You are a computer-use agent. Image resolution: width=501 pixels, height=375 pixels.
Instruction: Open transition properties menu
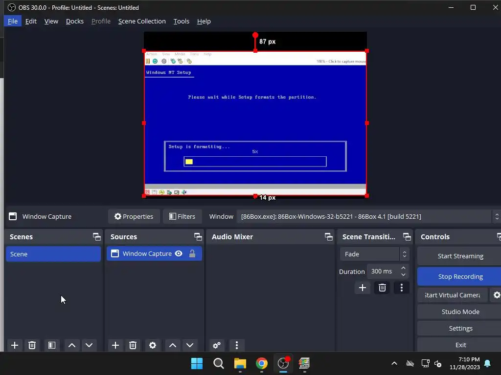point(402,288)
